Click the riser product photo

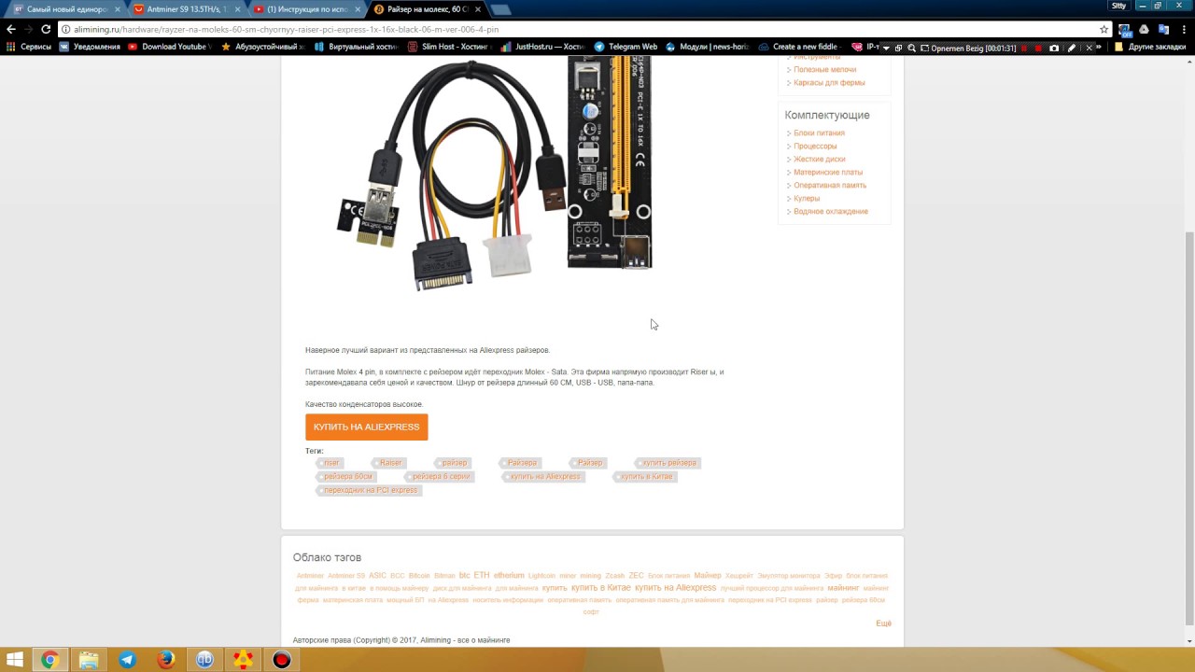click(x=495, y=173)
